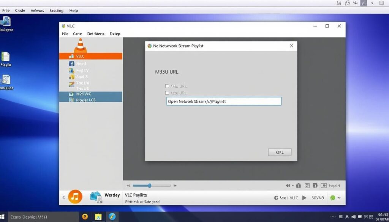Click the Open Network Stream URL field
The image size is (389, 222).
click(223, 101)
